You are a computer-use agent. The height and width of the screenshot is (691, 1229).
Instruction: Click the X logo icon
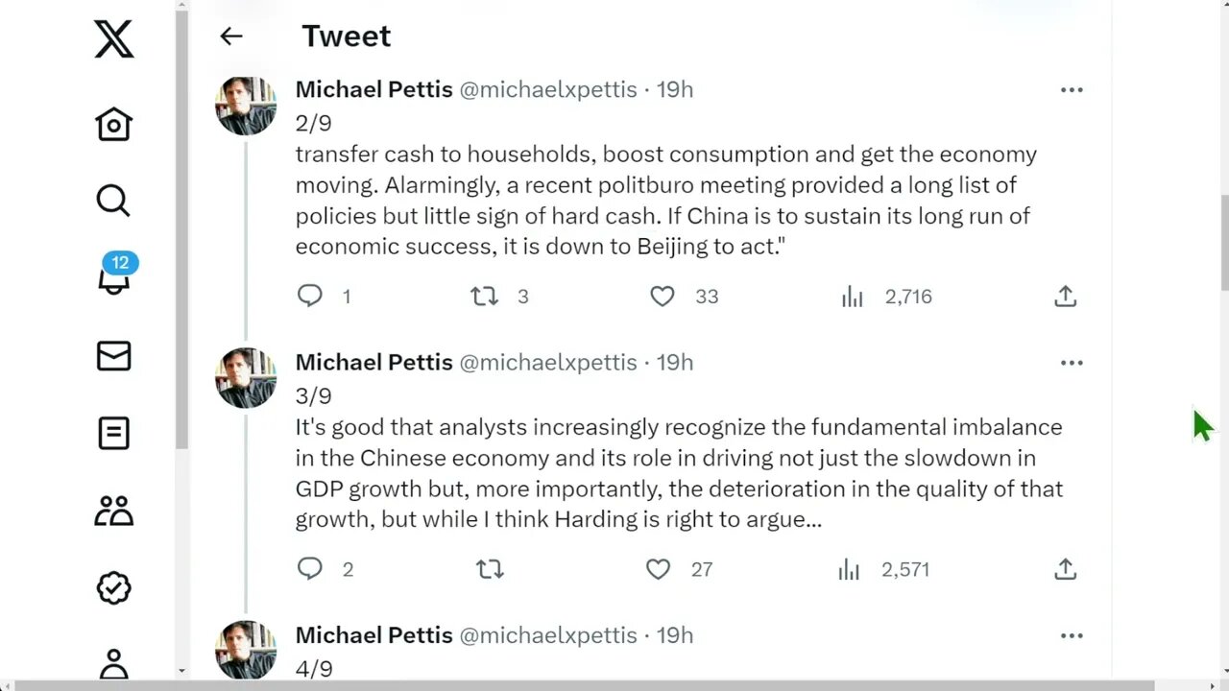point(113,40)
